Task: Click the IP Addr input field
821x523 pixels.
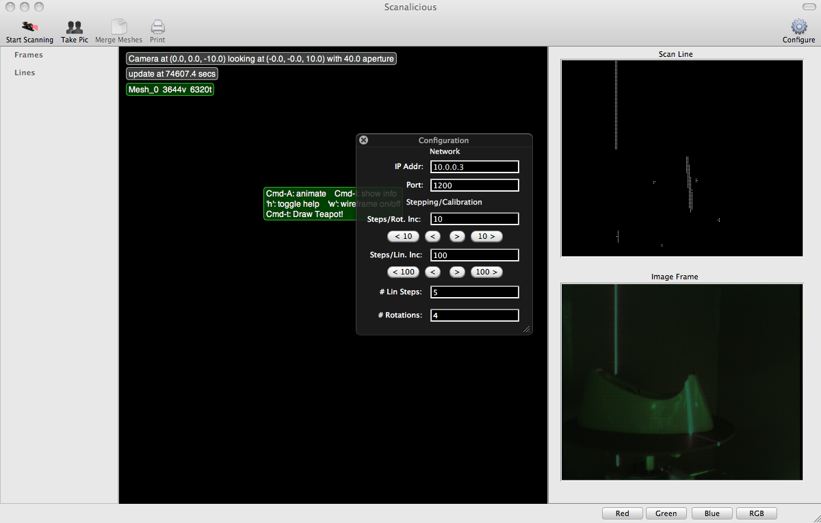Action: tap(474, 167)
